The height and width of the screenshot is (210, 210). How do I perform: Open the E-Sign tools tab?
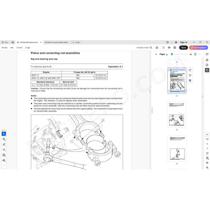(x=28, y=48)
